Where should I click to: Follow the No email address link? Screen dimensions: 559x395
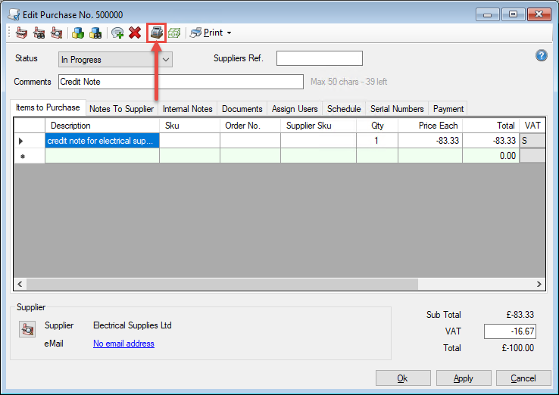[123, 344]
